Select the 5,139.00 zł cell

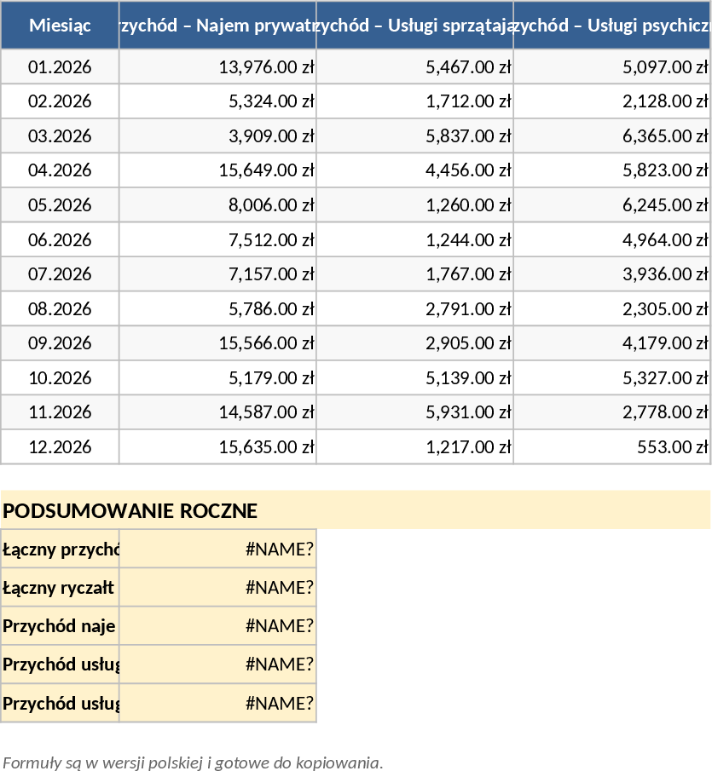(414, 377)
